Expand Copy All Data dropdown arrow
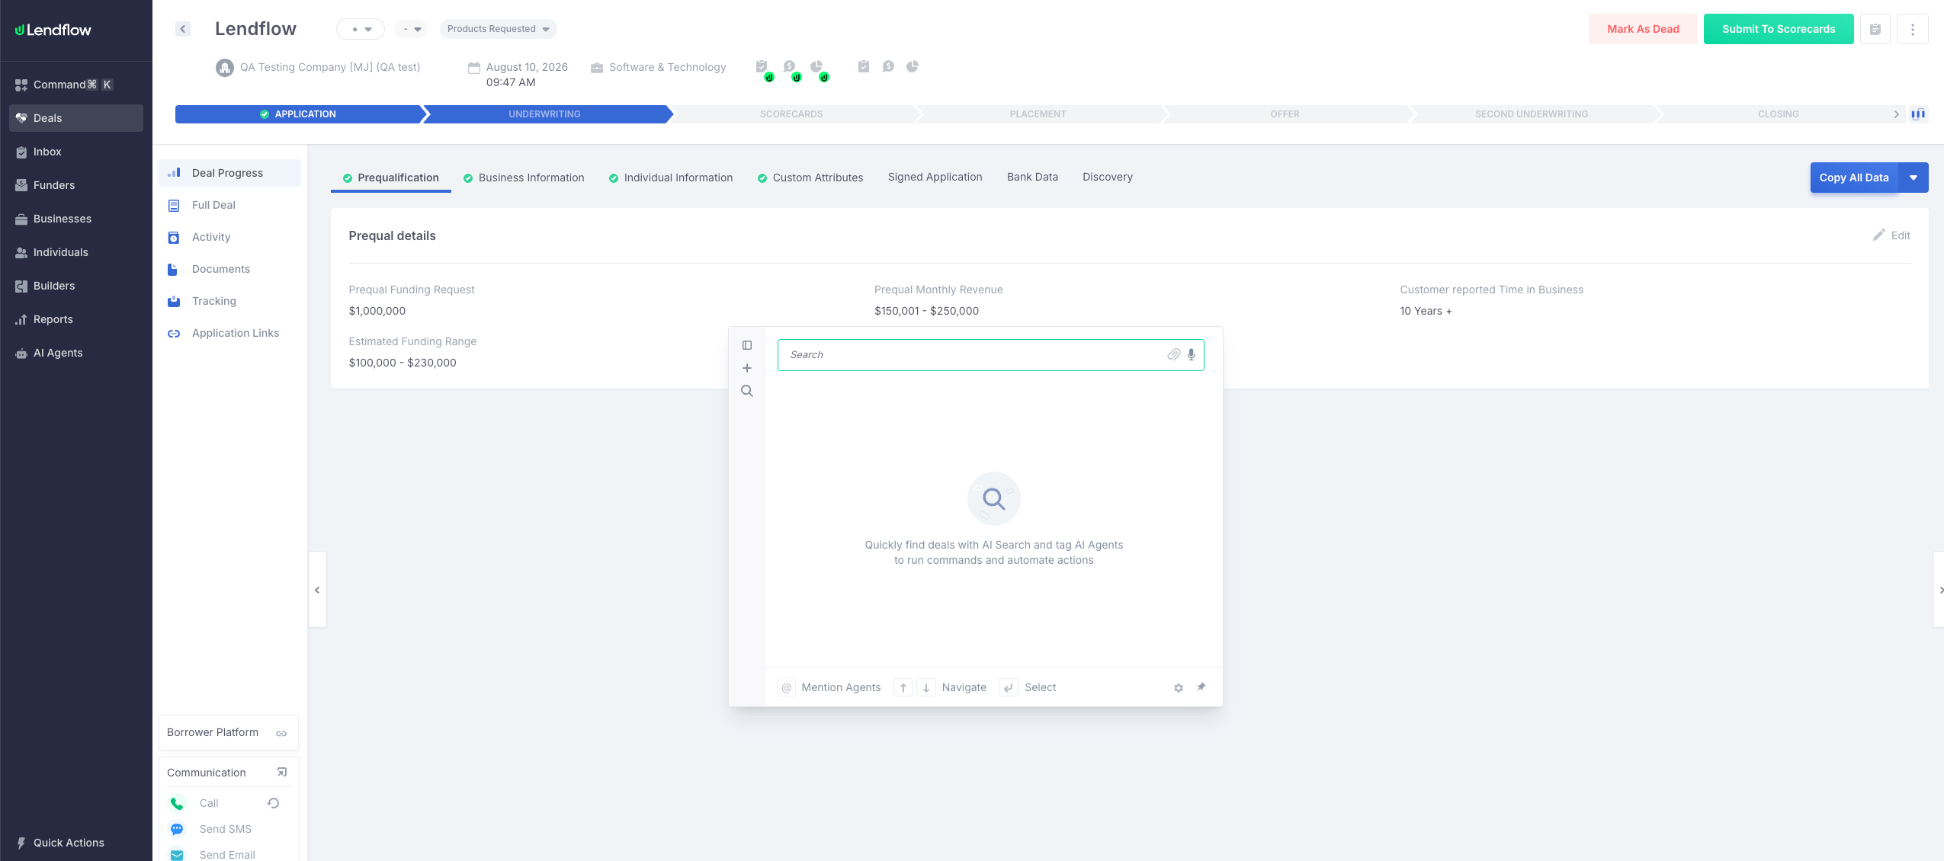 tap(1914, 178)
